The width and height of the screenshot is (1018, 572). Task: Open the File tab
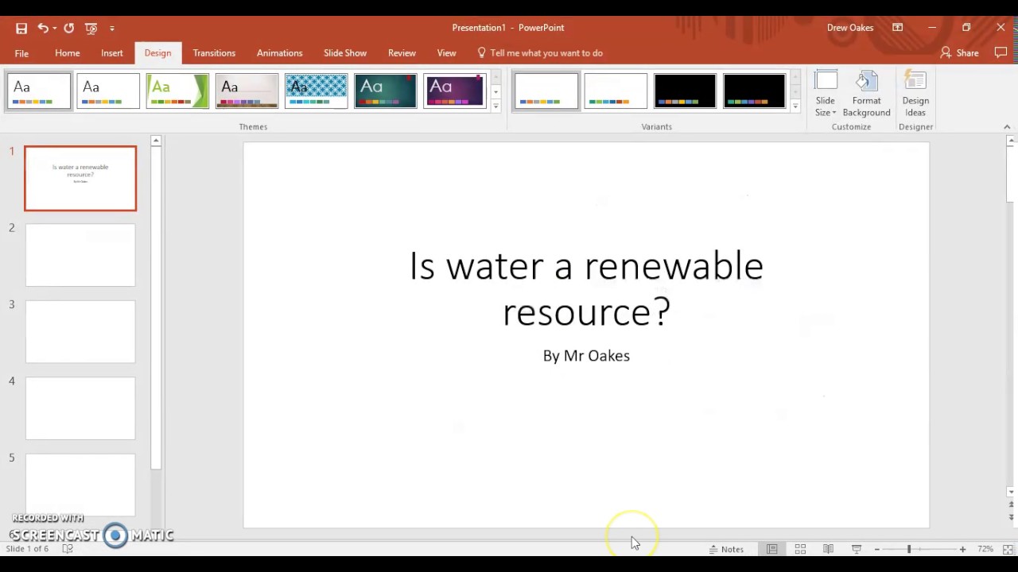tap(21, 53)
